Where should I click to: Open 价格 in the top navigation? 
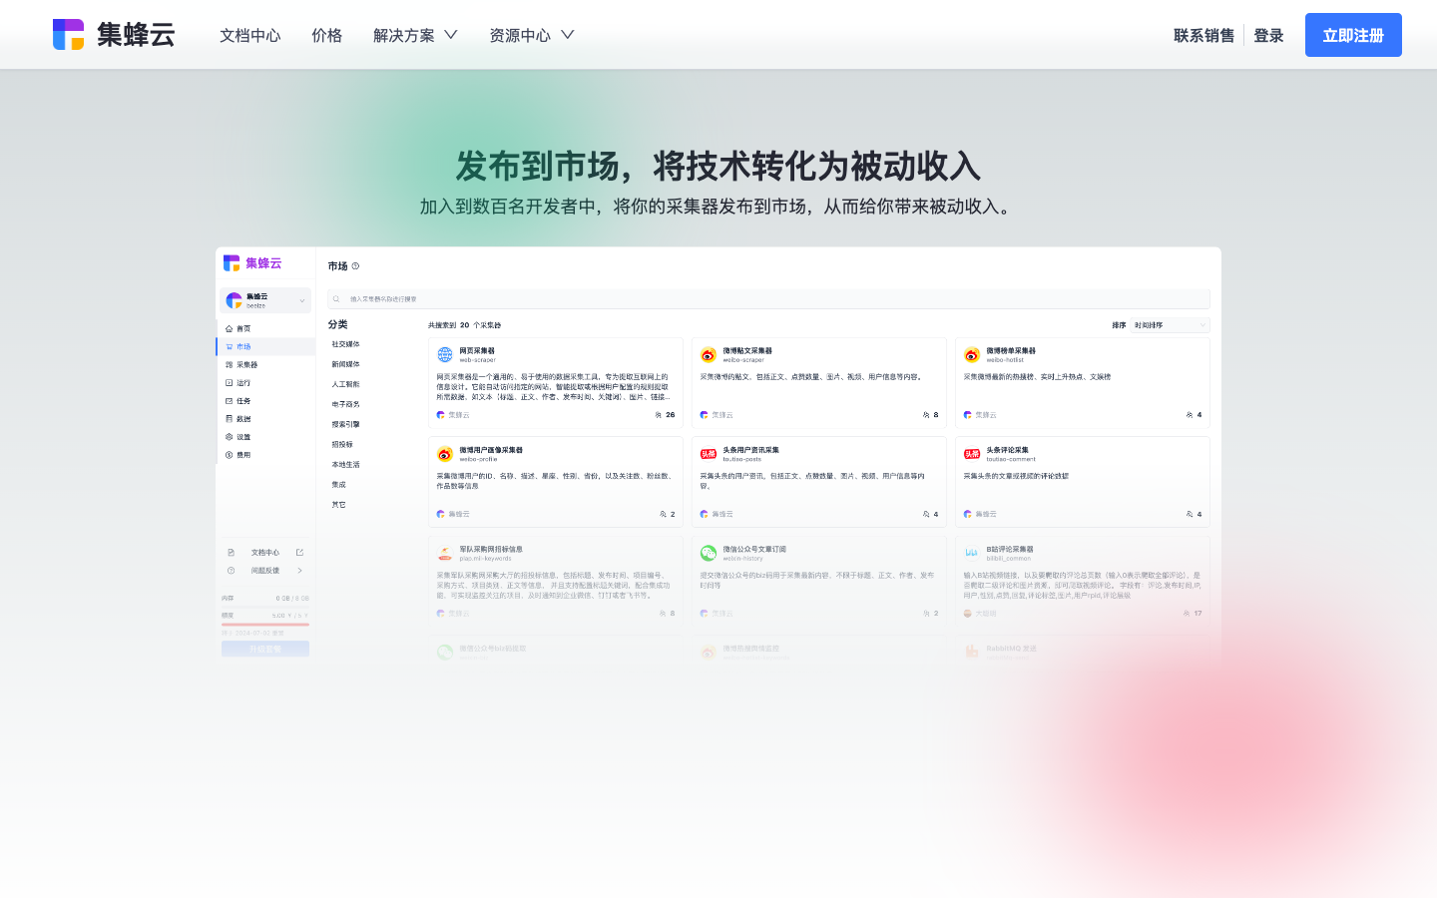tap(326, 35)
